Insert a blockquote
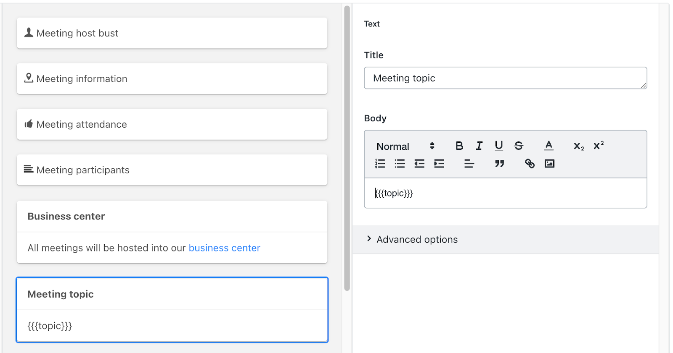The height and width of the screenshot is (353, 673). (499, 164)
